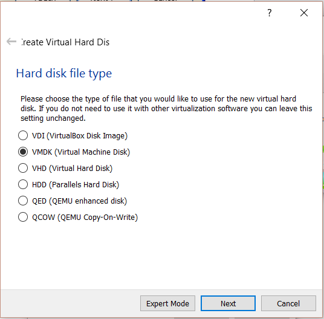The width and height of the screenshot is (324, 319).
Task: Open help with the question mark icon
Action: click(269, 13)
